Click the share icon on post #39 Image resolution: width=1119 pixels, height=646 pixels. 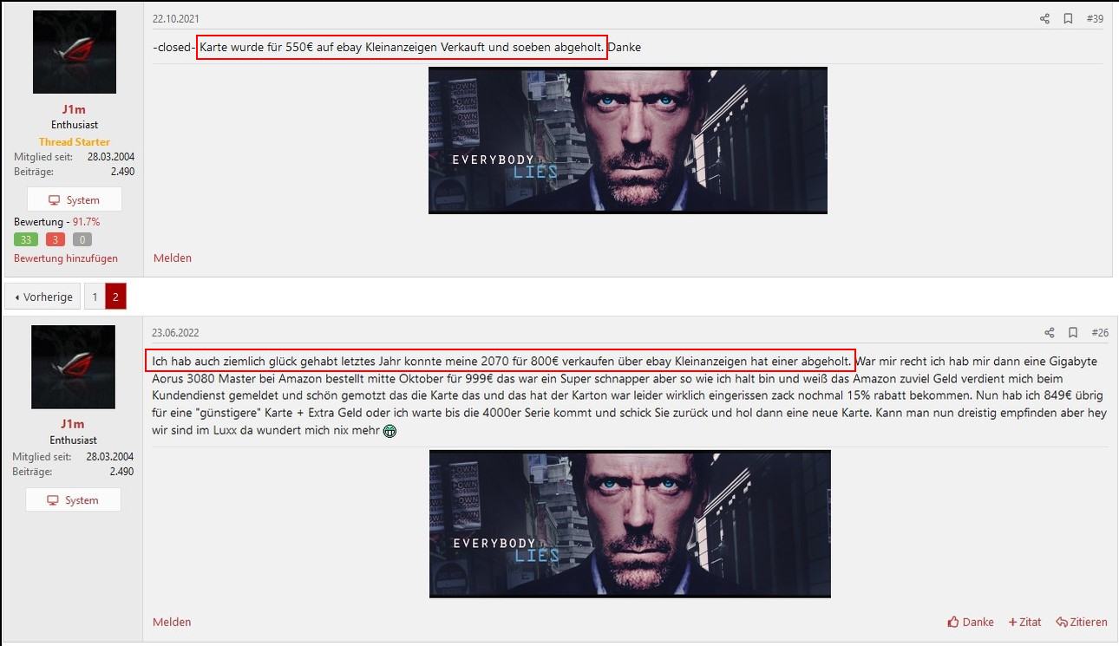[1044, 18]
